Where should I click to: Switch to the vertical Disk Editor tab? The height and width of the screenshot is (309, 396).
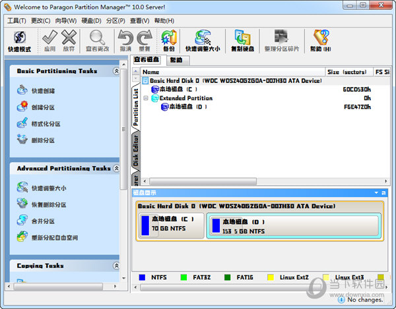point(137,150)
